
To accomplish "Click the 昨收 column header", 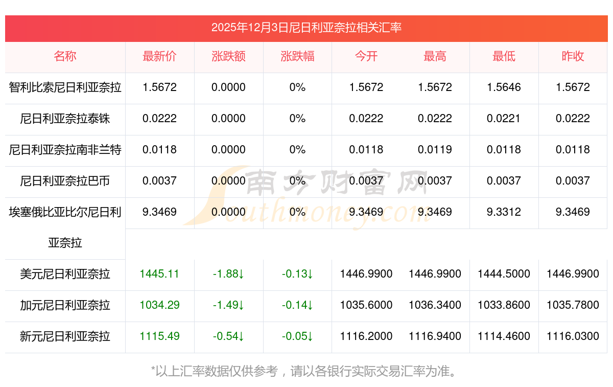I will point(573,57).
